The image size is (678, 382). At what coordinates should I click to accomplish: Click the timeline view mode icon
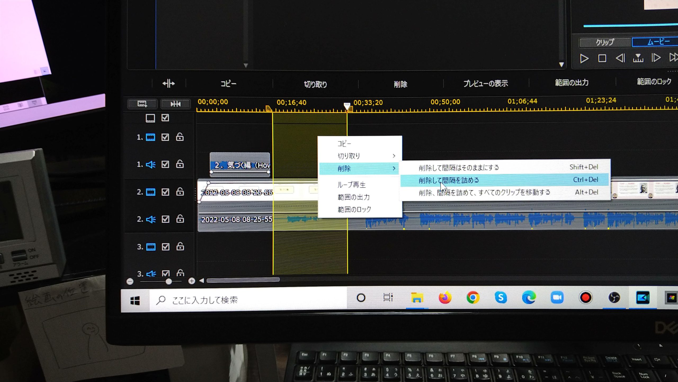coord(142,104)
